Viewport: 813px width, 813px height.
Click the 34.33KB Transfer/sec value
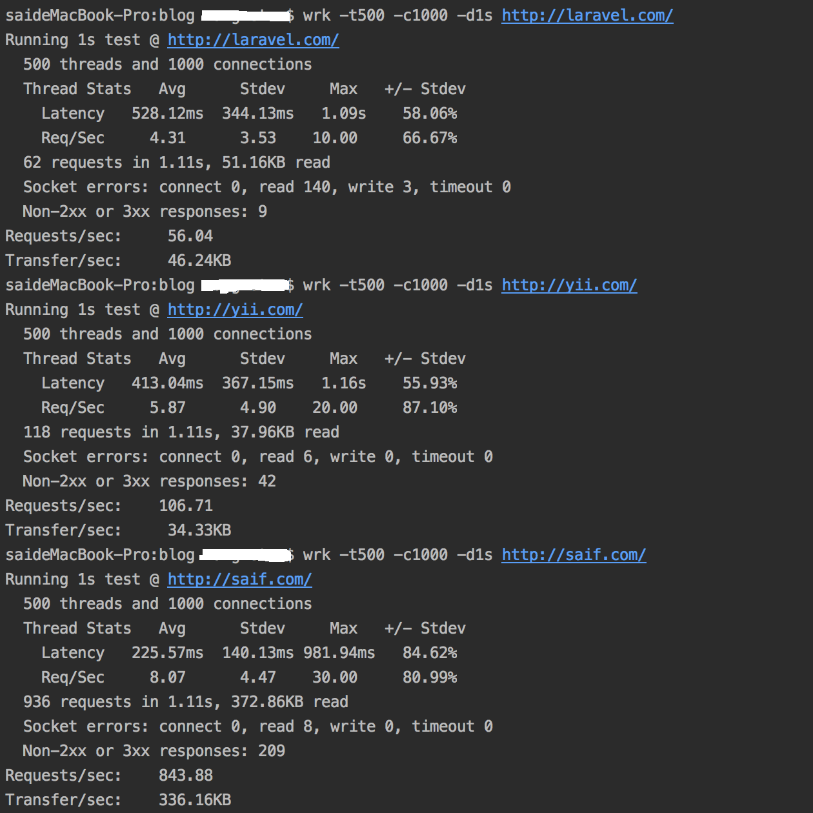pyautogui.click(x=199, y=530)
